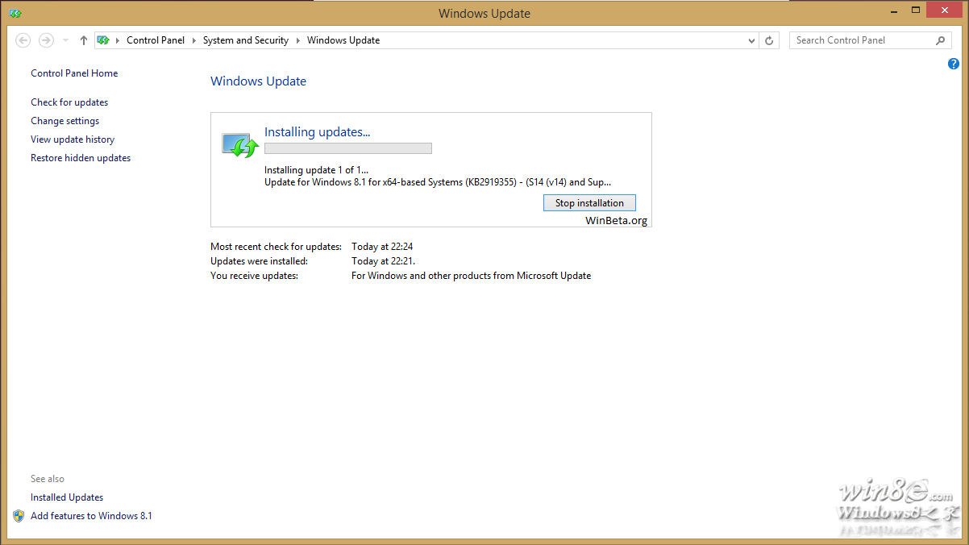Click the shield icon beside Add features
Screen dimensions: 969x545
point(19,516)
